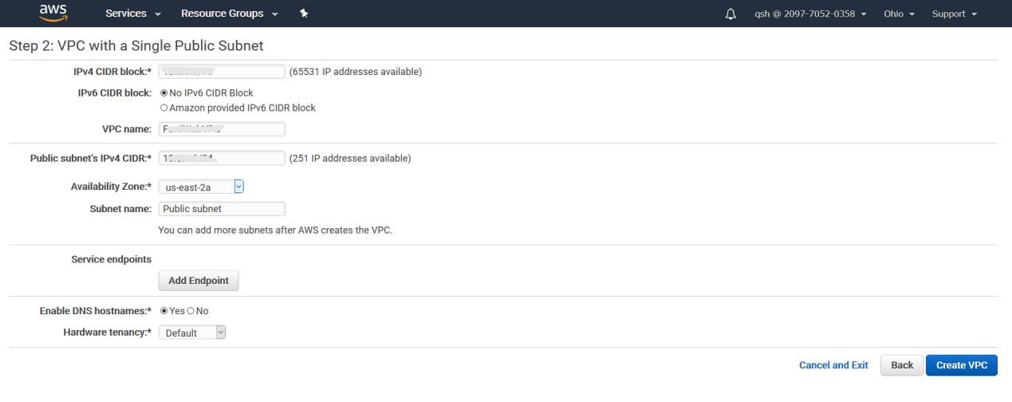The height and width of the screenshot is (402, 1012).
Task: Select No IPv6 CIDR Block option
Action: coord(164,93)
